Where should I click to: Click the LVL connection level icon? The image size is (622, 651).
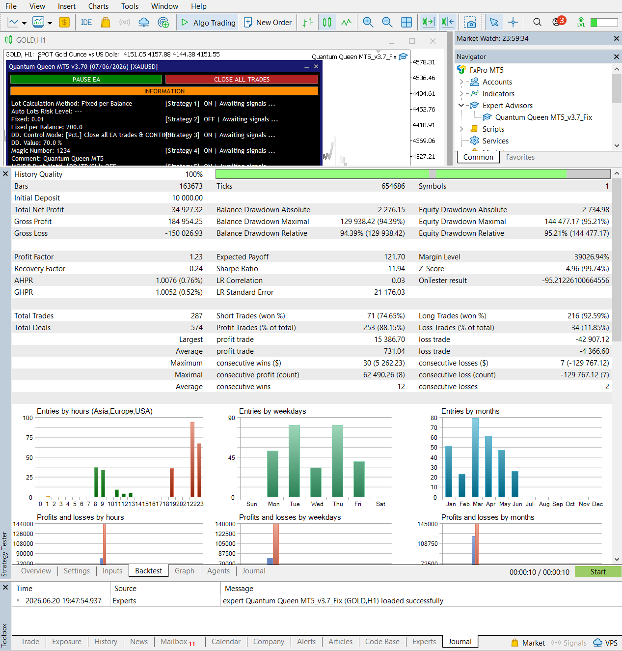coord(581,22)
